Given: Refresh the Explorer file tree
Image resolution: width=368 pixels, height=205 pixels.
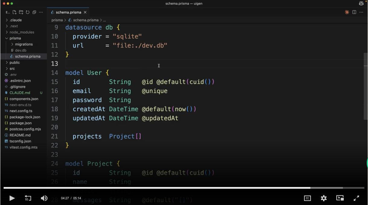Looking at the screenshot, I should click(x=27, y=12).
